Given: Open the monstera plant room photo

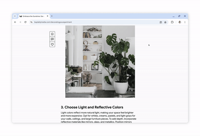Looking at the screenshot, I should pyautogui.click(x=100, y=62).
